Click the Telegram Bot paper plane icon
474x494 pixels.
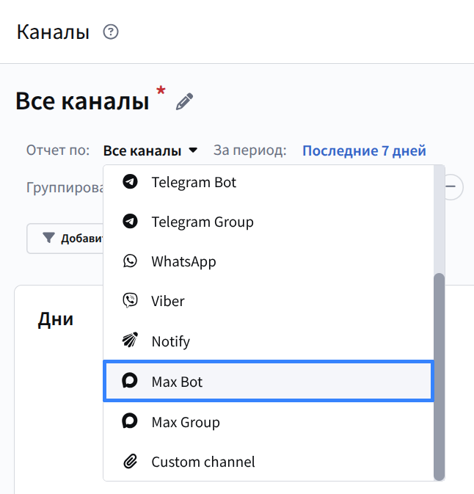pos(130,182)
